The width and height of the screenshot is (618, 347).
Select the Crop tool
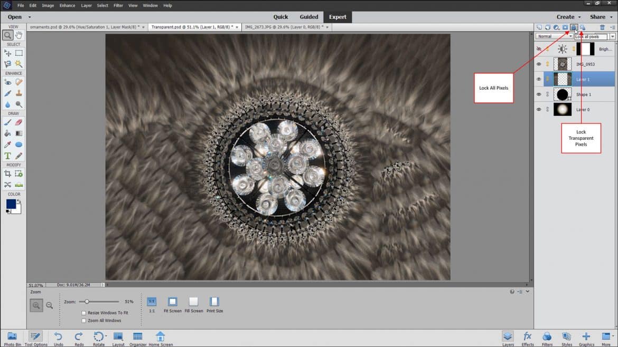point(8,173)
